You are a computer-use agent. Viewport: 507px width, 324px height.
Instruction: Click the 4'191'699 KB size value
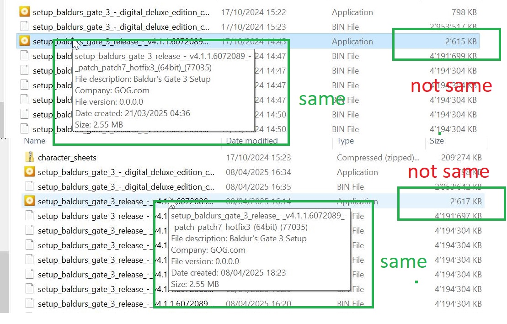tap(453, 56)
